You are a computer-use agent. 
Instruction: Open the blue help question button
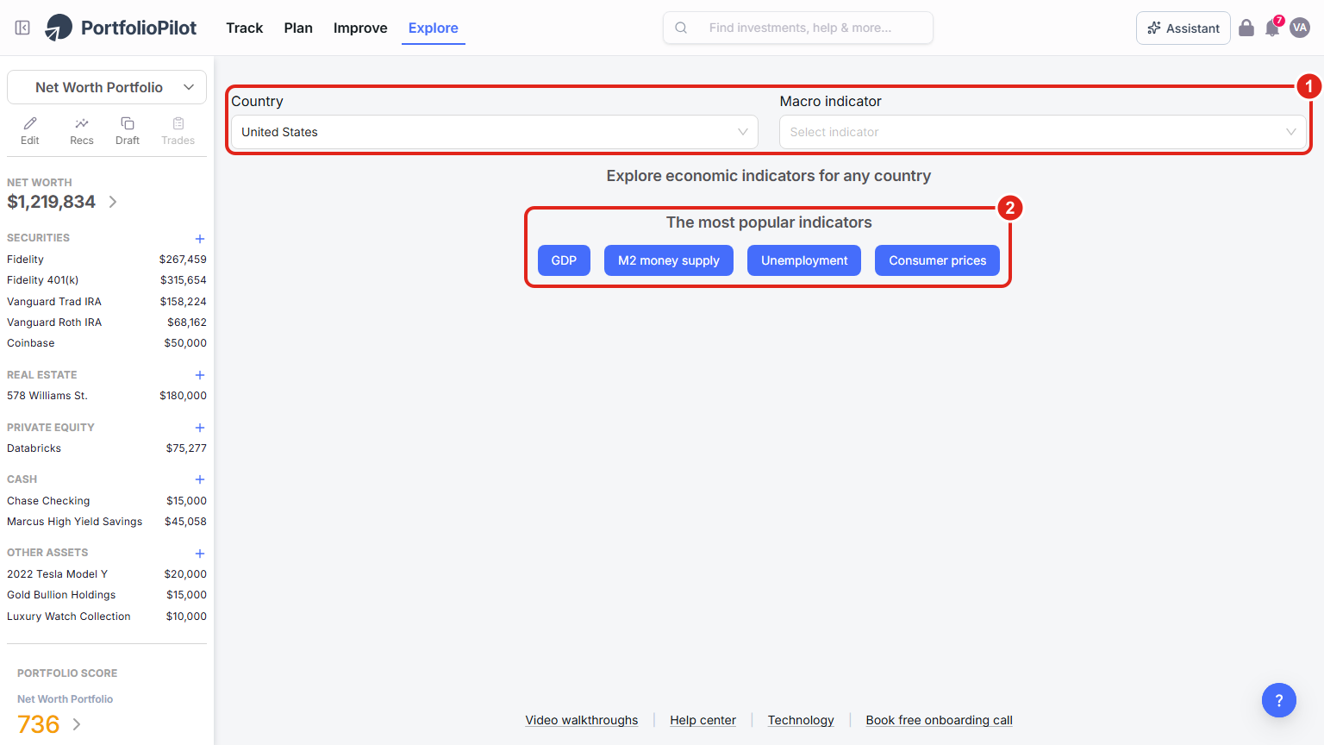[x=1279, y=700]
